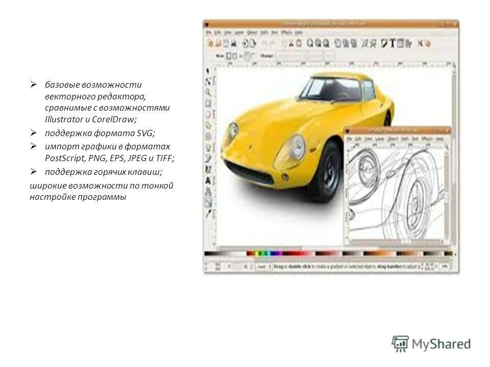The width and height of the screenshot is (490, 367).
Task: Open the File menu in the small sketch window
Action: tap(350, 139)
